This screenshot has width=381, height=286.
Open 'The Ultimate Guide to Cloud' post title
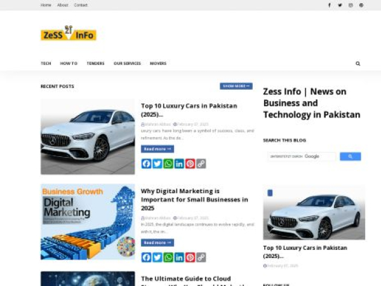[x=193, y=280]
